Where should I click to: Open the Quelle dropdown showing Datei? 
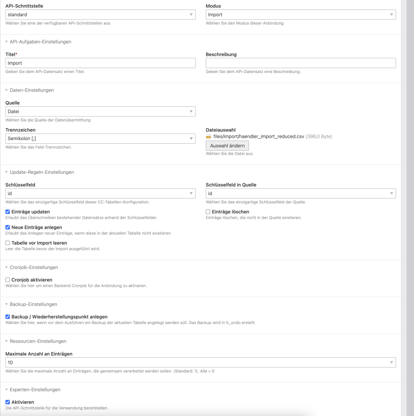tap(100, 111)
